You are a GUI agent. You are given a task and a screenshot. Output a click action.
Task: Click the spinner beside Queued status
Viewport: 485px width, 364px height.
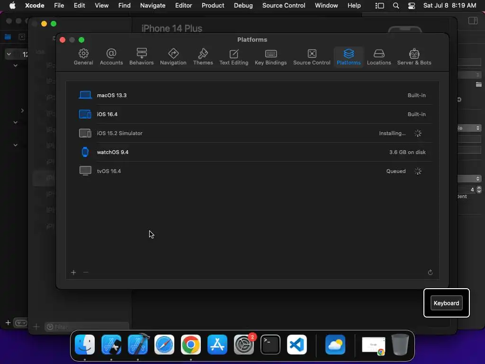pos(418,171)
